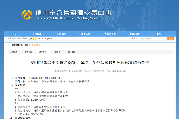
Task: Switch to the 合同公告 tab
Action: [x=57, y=52]
